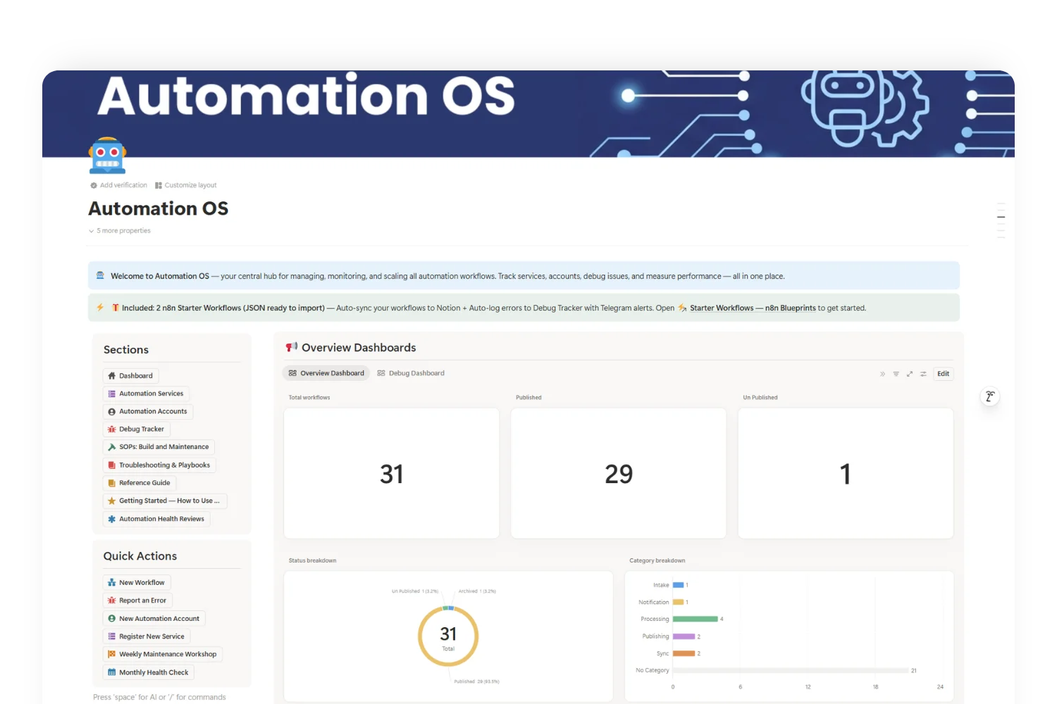Viewport: 1057px width, 704px height.
Task: Open Troubleshooting & Playbooks page
Action: pos(159,465)
